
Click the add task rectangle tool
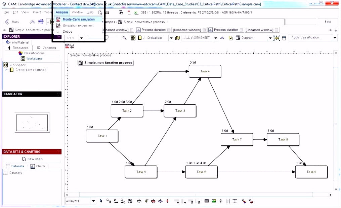pyautogui.click(x=139, y=201)
